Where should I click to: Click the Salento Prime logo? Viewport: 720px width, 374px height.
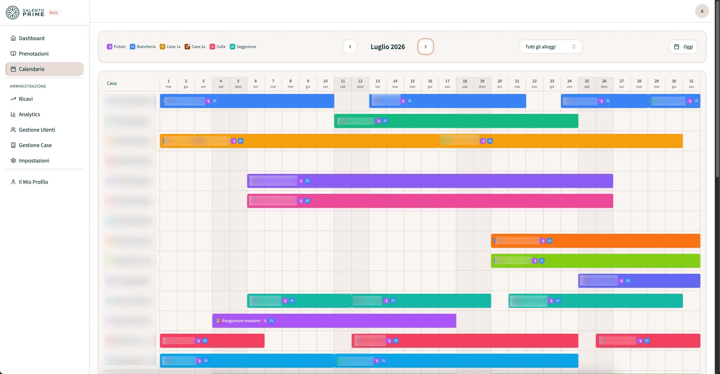coord(25,13)
